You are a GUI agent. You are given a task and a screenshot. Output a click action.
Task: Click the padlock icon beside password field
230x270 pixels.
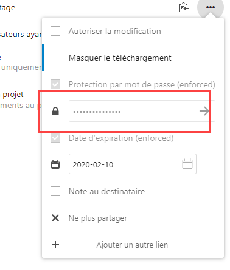click(x=55, y=111)
